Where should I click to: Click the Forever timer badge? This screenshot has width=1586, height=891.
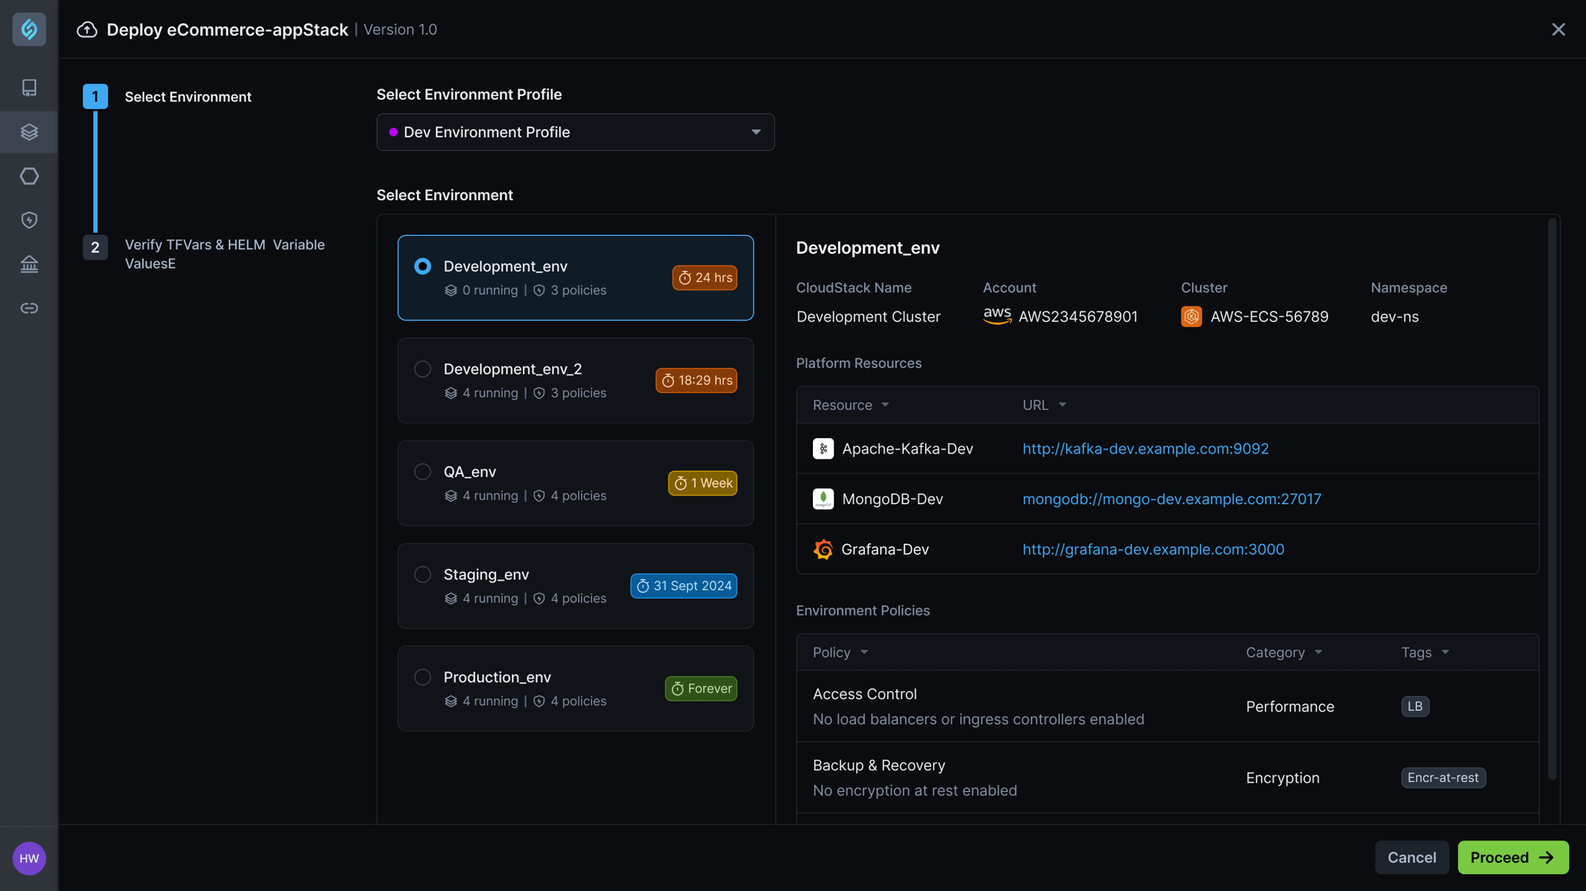(701, 689)
